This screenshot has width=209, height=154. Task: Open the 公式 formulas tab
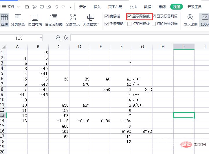(x=133, y=7)
